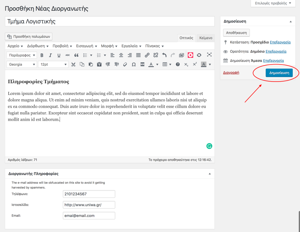Viewport: 300px width, 232px height.
Task: Open the text color picker arrow
Action: point(157,65)
